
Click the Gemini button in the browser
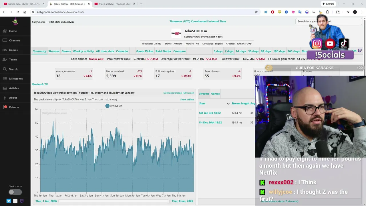tap(328, 4)
